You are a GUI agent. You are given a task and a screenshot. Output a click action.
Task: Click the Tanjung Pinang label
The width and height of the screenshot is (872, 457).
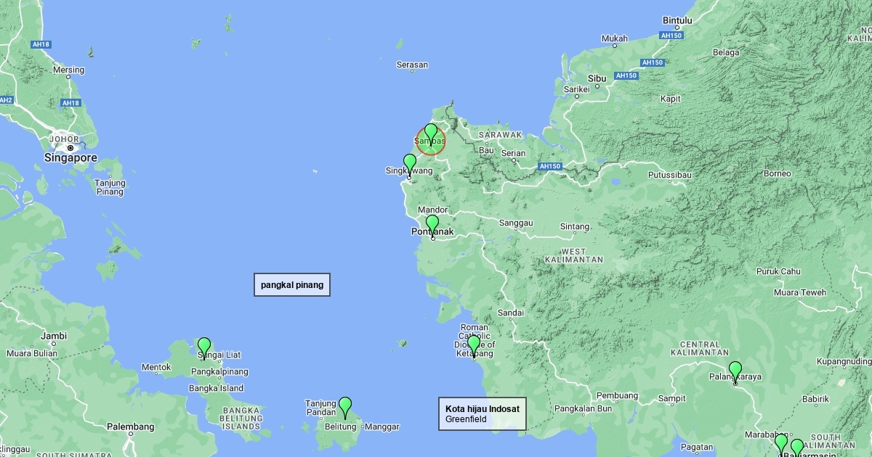point(110,187)
